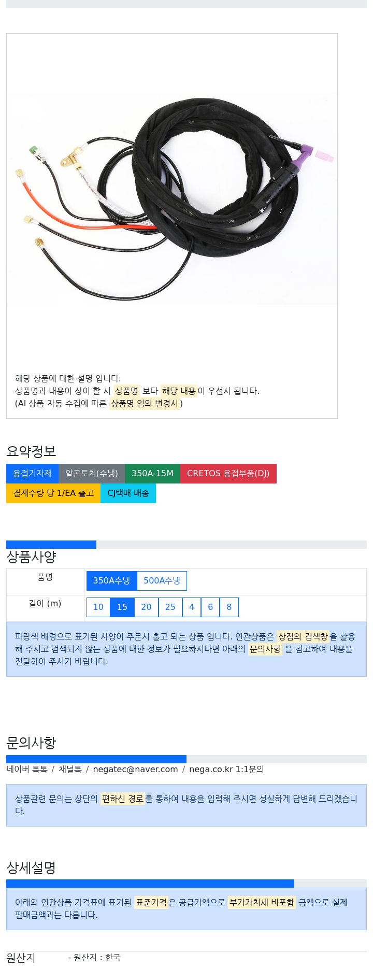This screenshot has height=968, width=373.
Task: Open the 네이버 톡톡 inquiry link
Action: (x=27, y=770)
